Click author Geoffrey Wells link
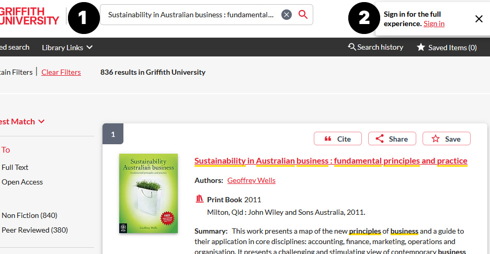This screenshot has width=490, height=254. (251, 180)
